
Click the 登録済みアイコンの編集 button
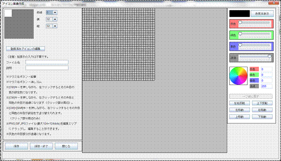point(25,49)
